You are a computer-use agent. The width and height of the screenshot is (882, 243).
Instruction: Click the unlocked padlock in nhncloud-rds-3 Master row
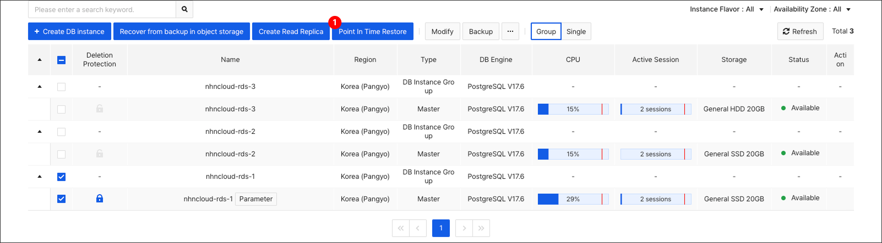pyautogui.click(x=100, y=109)
